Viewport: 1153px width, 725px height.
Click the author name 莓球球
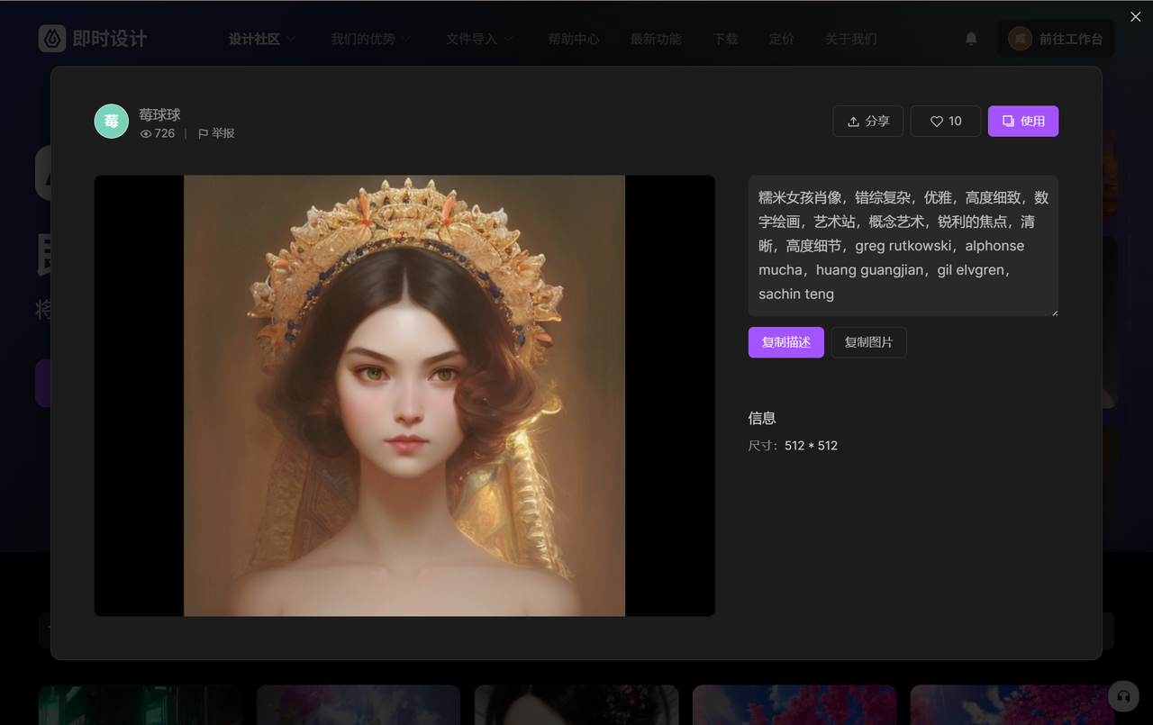pos(159,114)
